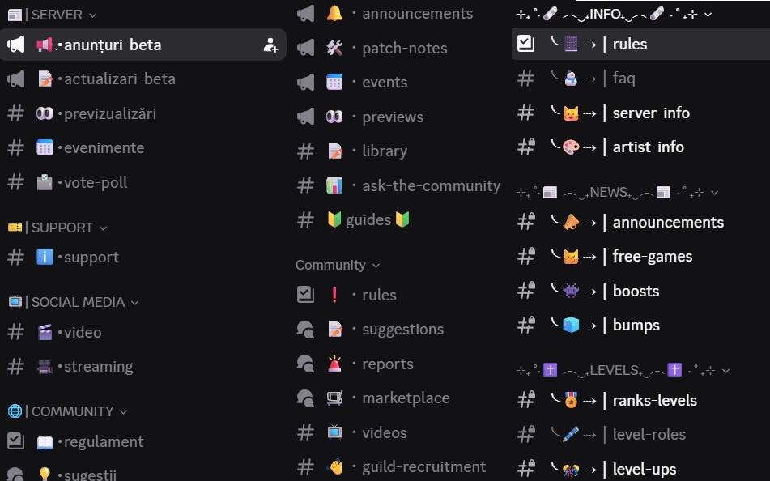This screenshot has height=481, width=770.
Task: Click the follow icon next to anunțuri-beta
Action: (x=270, y=45)
